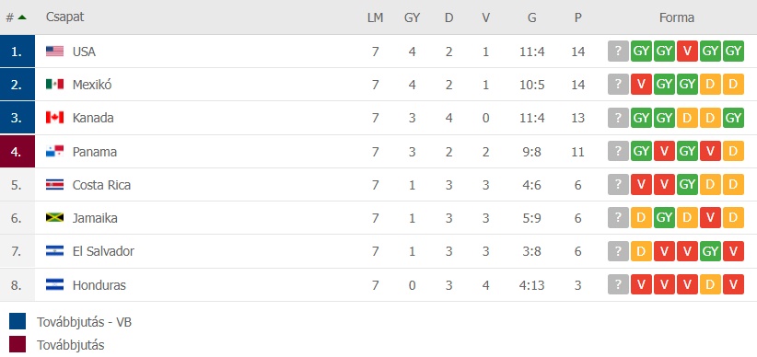Click the red V badge in USA's form
Screen dimensions: 757x357
click(688, 52)
